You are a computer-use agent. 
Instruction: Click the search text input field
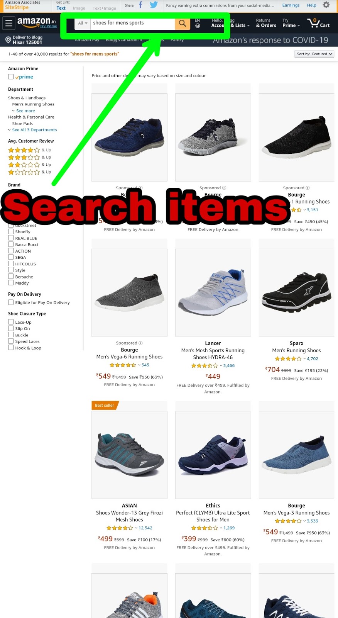(133, 23)
